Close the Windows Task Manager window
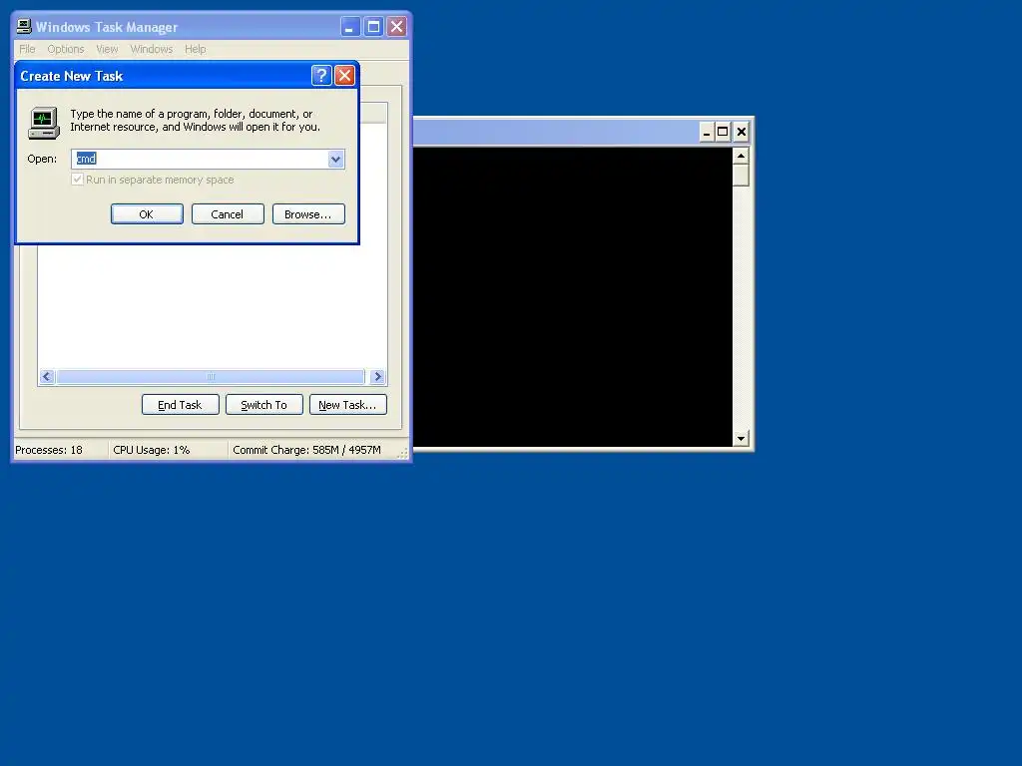1022x766 pixels. pyautogui.click(x=396, y=27)
